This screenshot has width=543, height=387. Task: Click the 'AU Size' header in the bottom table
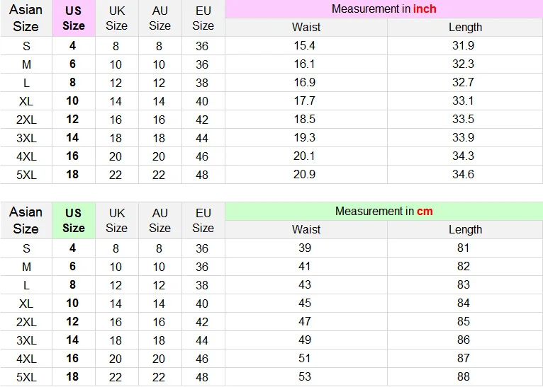tap(159, 220)
